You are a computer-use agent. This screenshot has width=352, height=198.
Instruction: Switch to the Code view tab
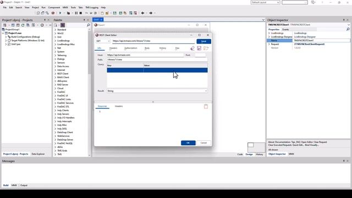[240, 154]
